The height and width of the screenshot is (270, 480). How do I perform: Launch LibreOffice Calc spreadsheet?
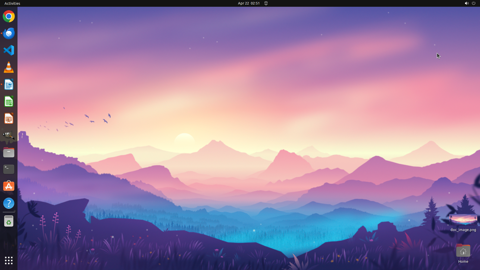[9, 101]
